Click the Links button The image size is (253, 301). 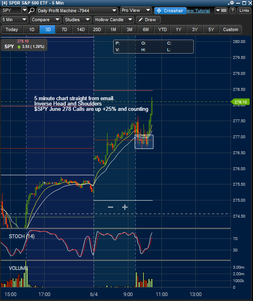click(x=244, y=10)
